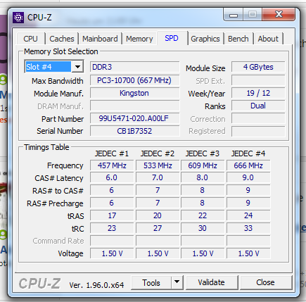306x302 pixels.
Task: Click the RAS# Precharge row label
Action: 55,203
